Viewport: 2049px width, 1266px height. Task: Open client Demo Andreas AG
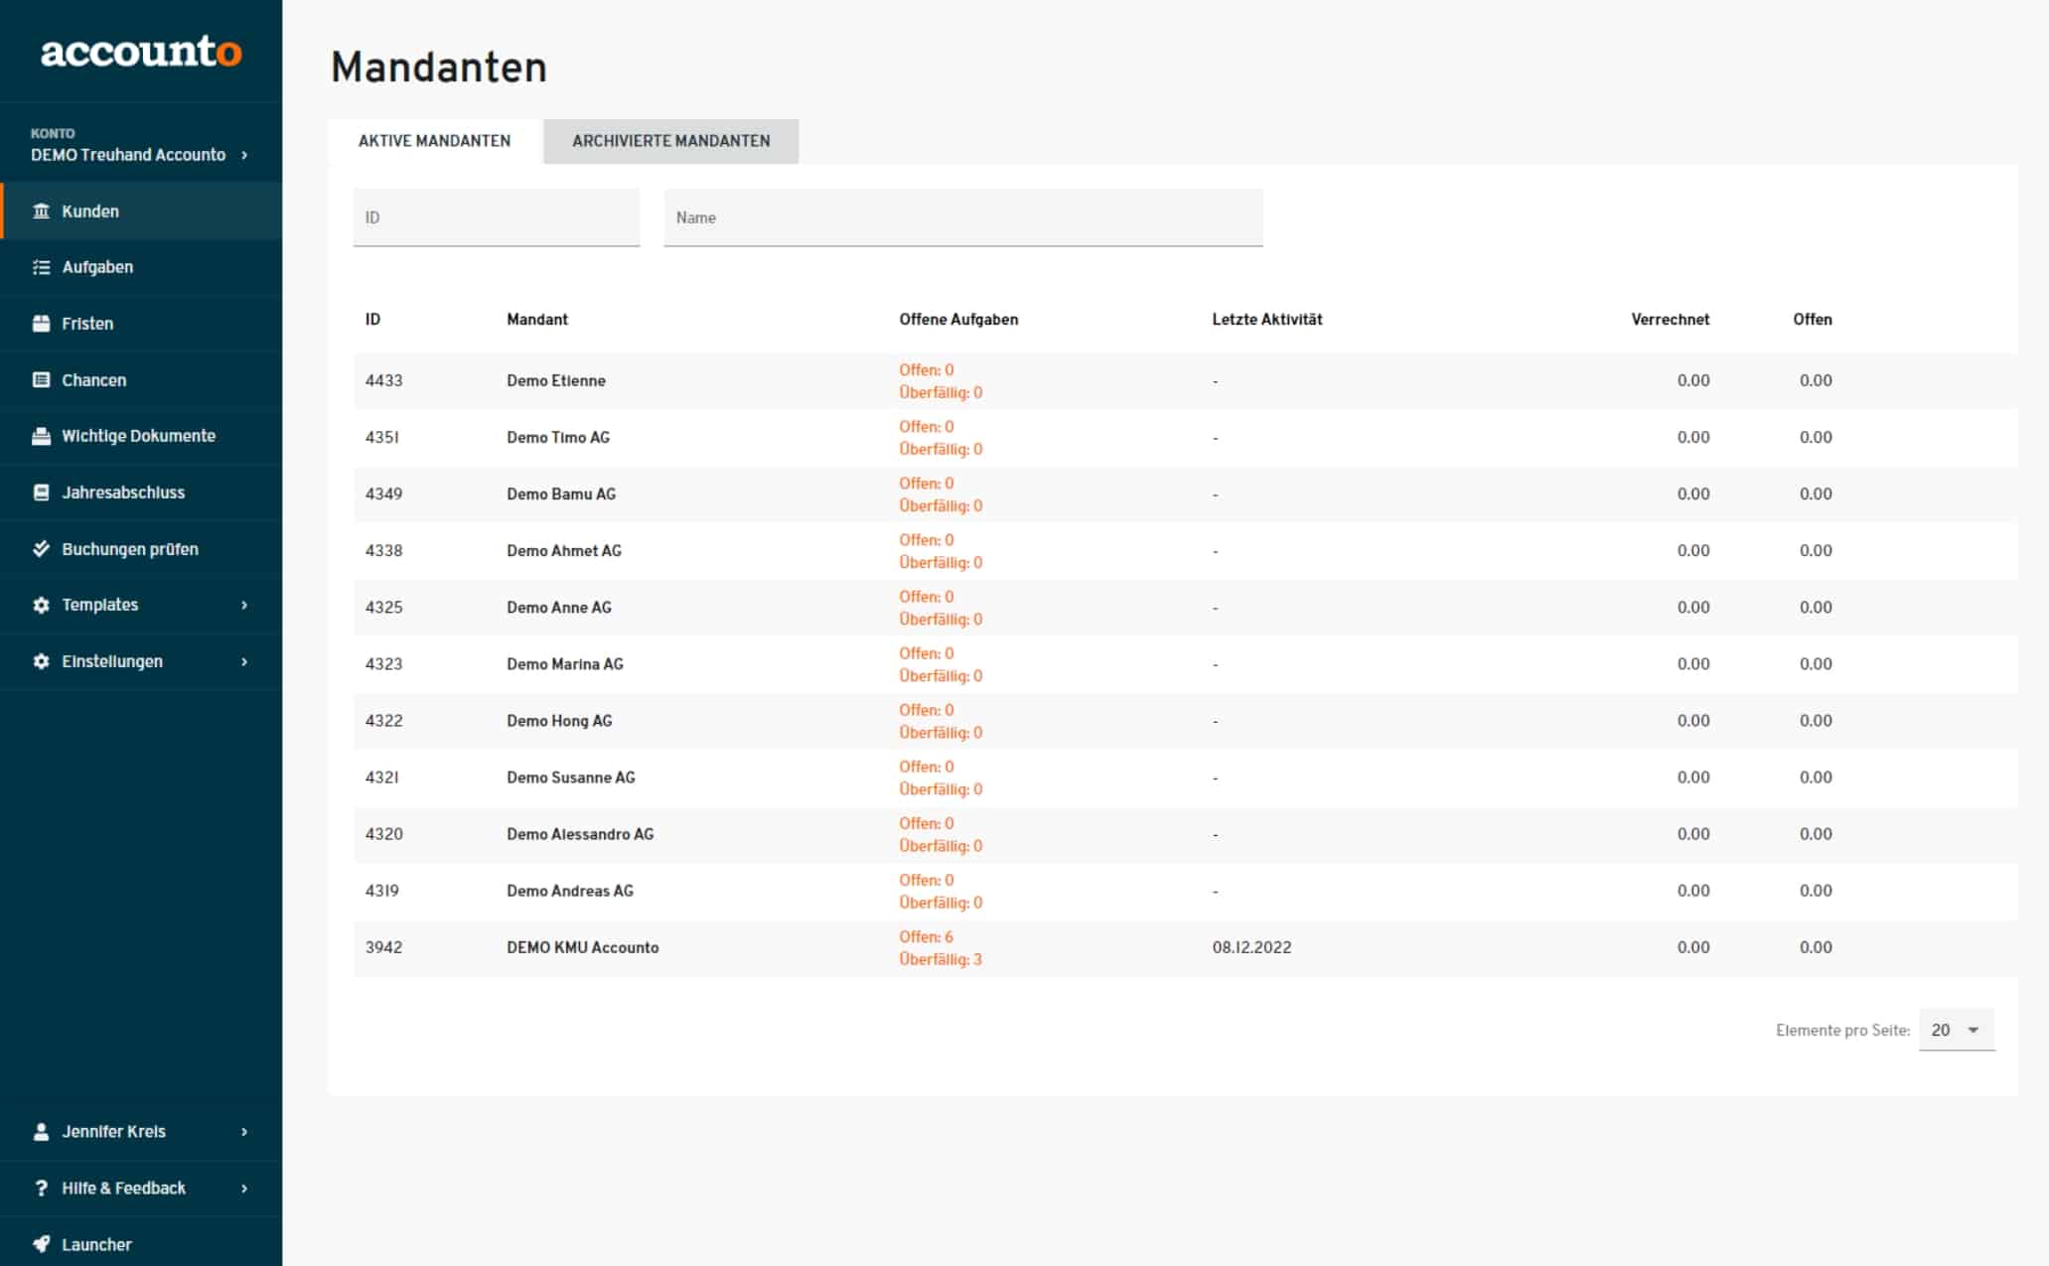[570, 891]
